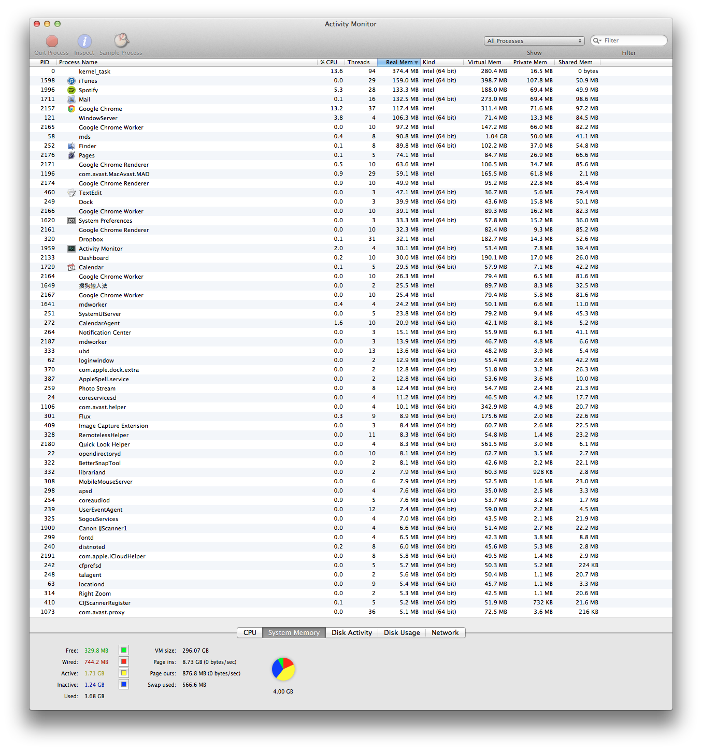Viewport: 702px width, 751px height.
Task: Select the Notification Center process row
Action: click(351, 333)
